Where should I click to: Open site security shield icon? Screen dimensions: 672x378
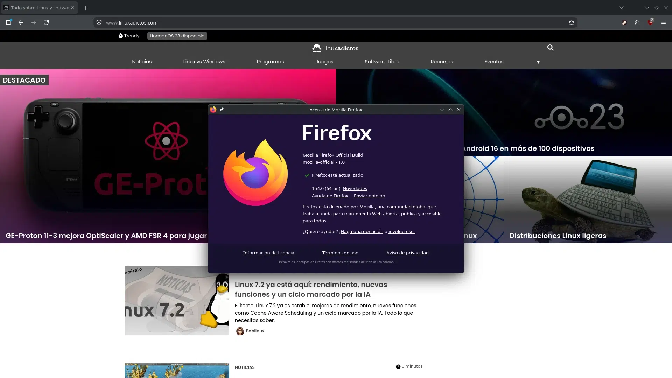pos(99,22)
